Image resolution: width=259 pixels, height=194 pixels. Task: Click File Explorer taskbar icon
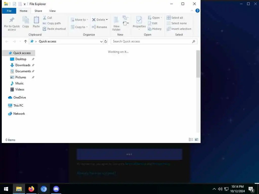coord(19,189)
